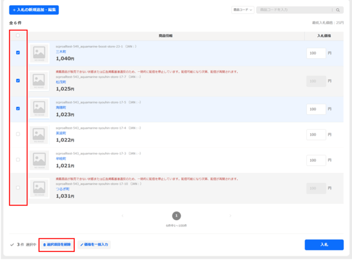This screenshot has width=352, height=260.
Task: Open the 商品コード search type dropdown
Action: (x=243, y=10)
